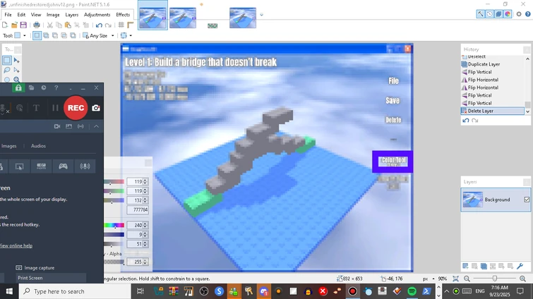The image size is (533, 299).
Task: Open the View menu
Action: click(36, 15)
